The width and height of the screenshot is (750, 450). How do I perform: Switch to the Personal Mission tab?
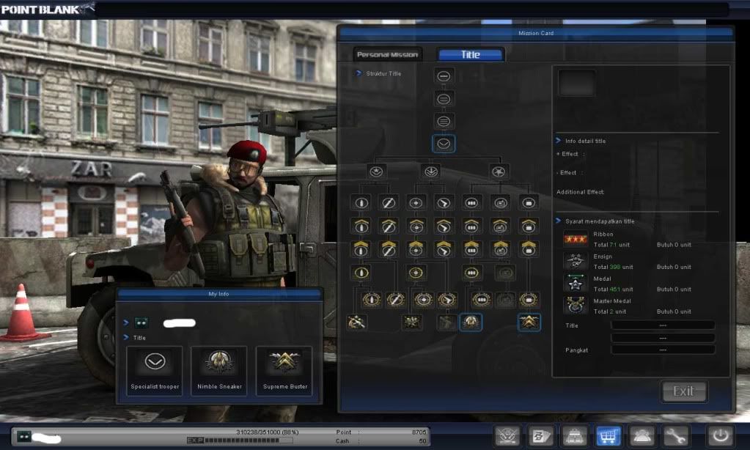coord(387,54)
